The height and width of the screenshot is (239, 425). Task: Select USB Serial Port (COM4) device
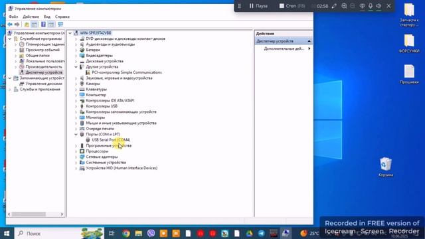click(111, 140)
